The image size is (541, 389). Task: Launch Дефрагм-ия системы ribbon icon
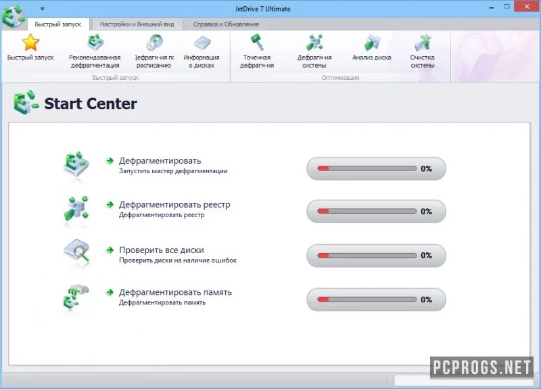(314, 43)
